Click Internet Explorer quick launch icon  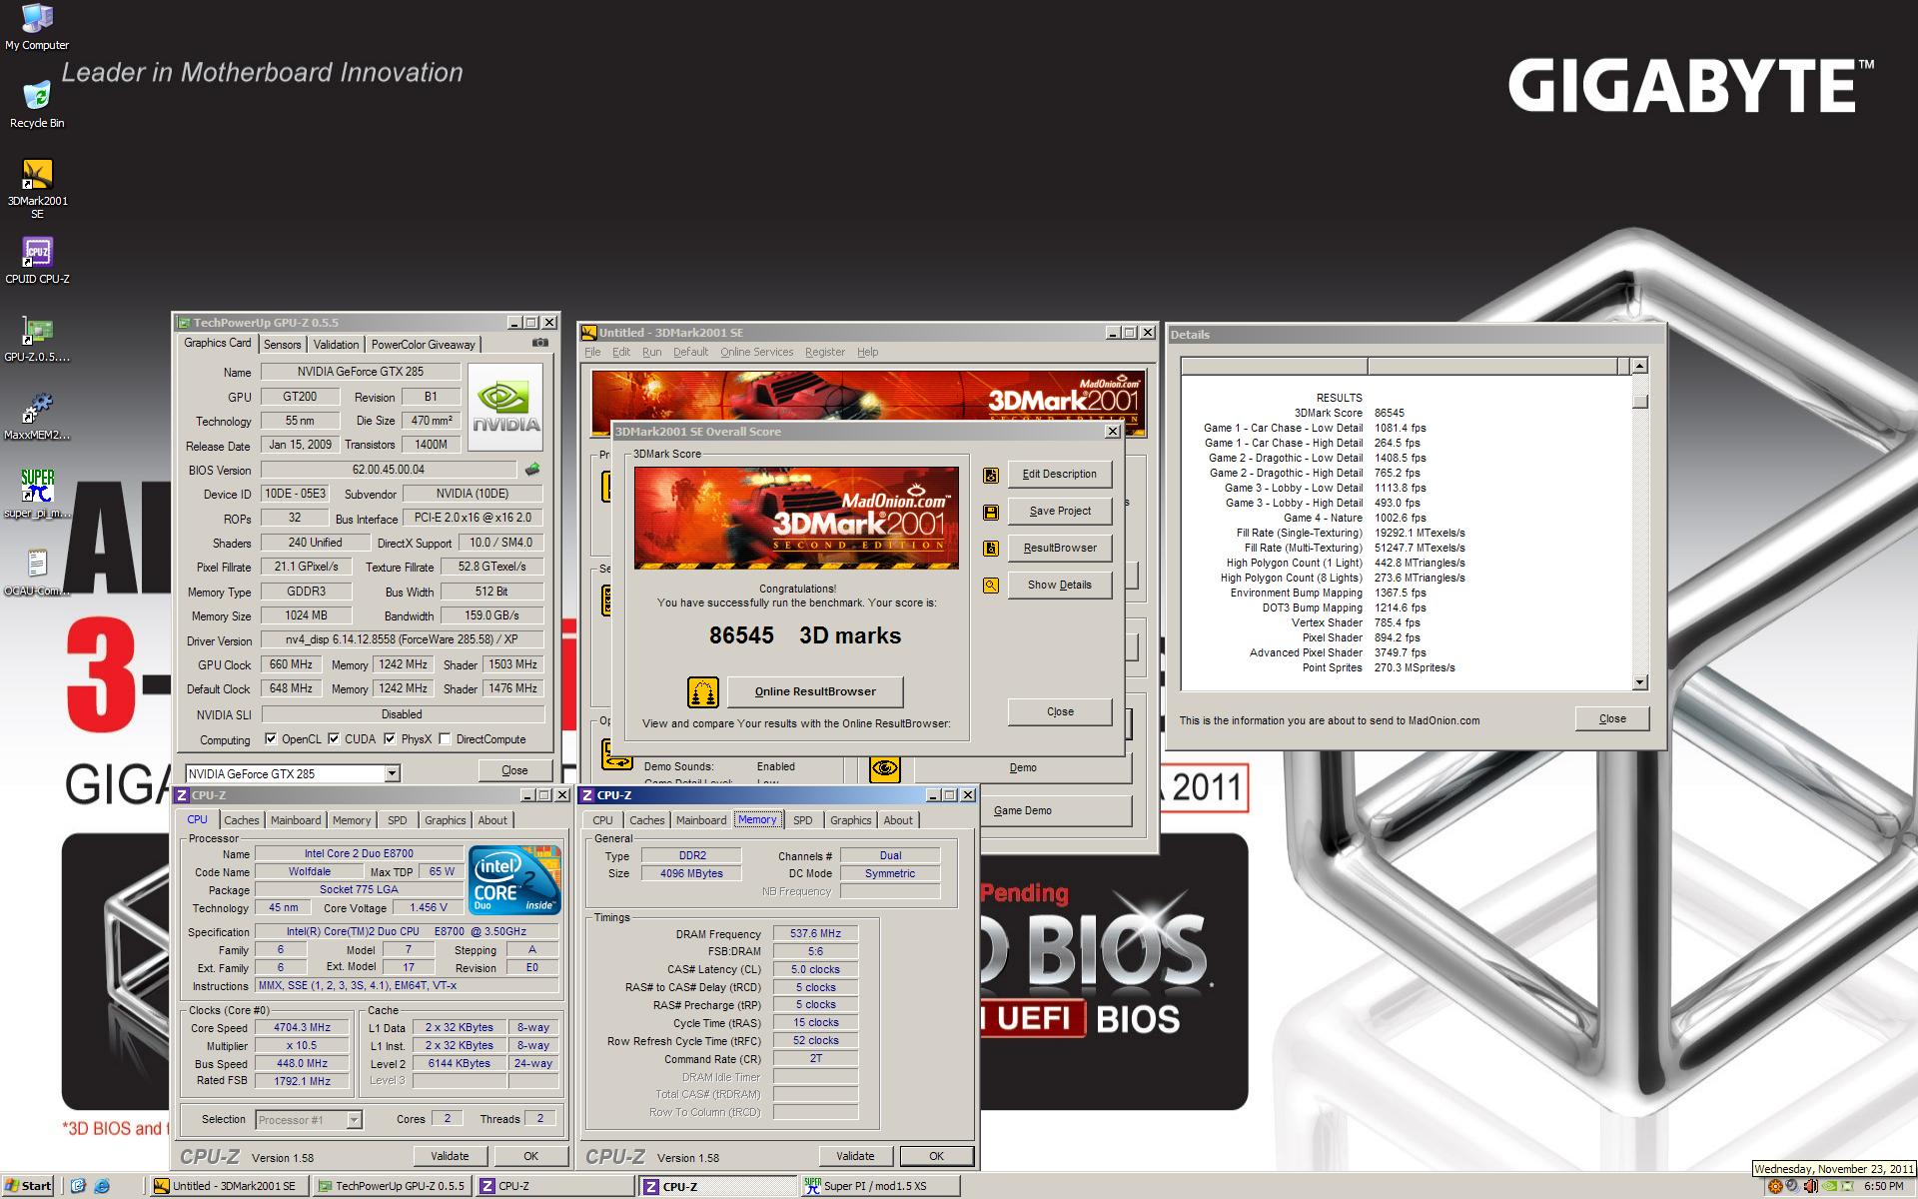tap(101, 1186)
